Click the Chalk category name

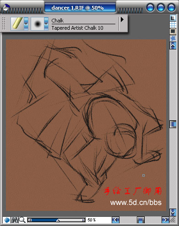(x=58, y=21)
